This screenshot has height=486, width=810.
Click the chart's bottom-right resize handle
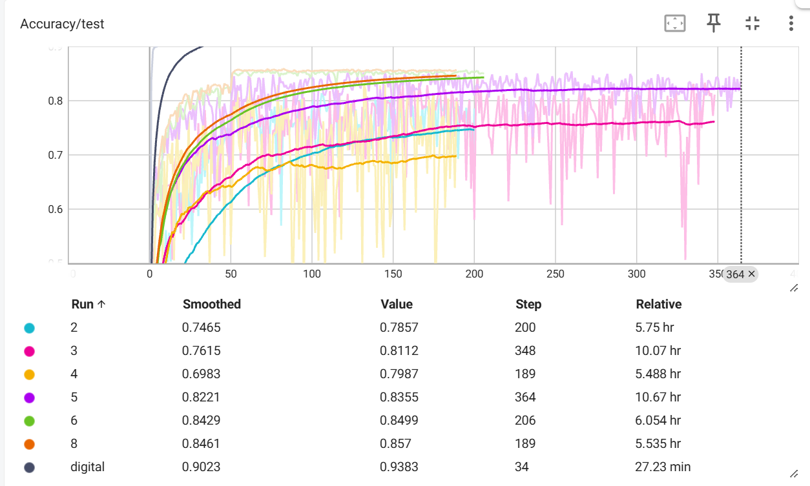click(794, 288)
